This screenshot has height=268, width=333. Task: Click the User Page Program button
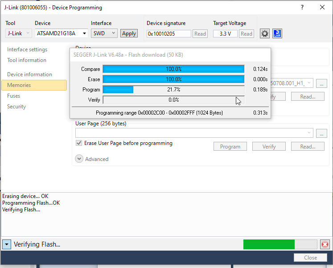230,147
